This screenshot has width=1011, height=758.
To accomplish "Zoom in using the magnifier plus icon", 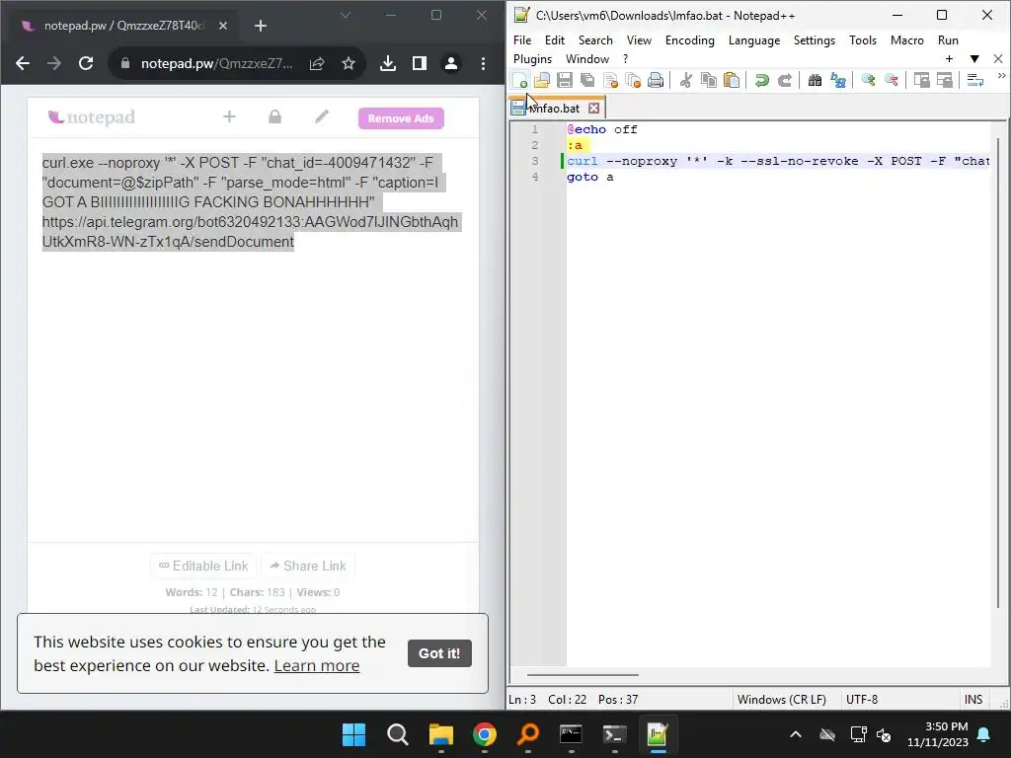I will [869, 80].
